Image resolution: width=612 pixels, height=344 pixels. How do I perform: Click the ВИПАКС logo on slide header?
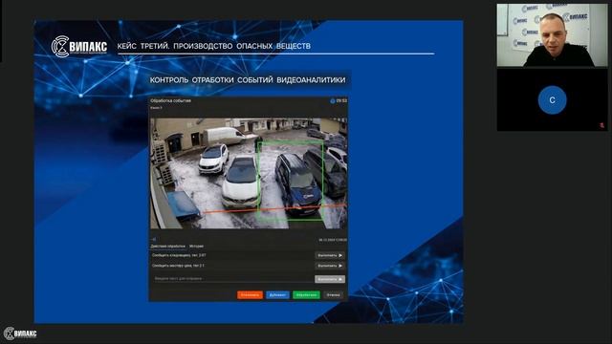coord(79,47)
